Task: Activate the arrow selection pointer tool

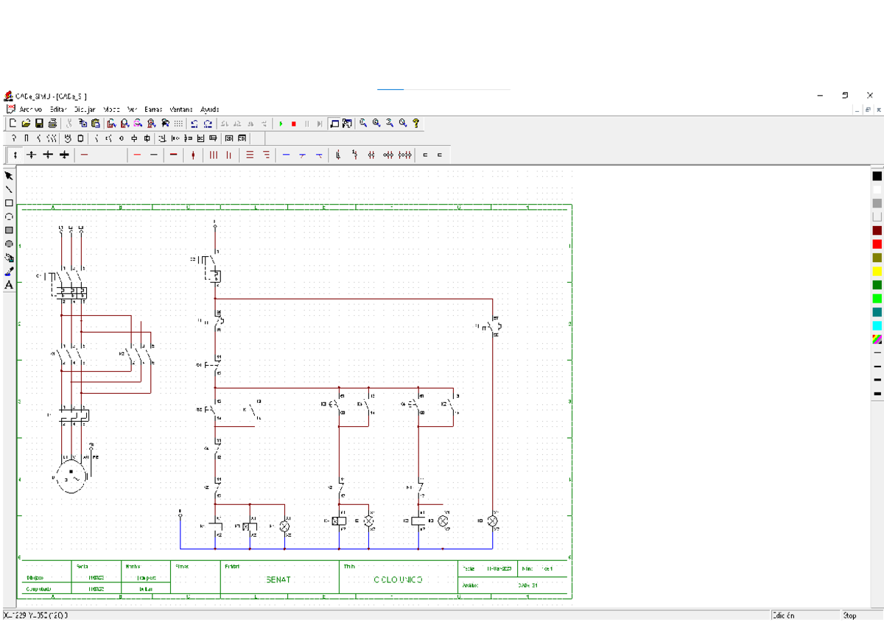Action: [9, 176]
